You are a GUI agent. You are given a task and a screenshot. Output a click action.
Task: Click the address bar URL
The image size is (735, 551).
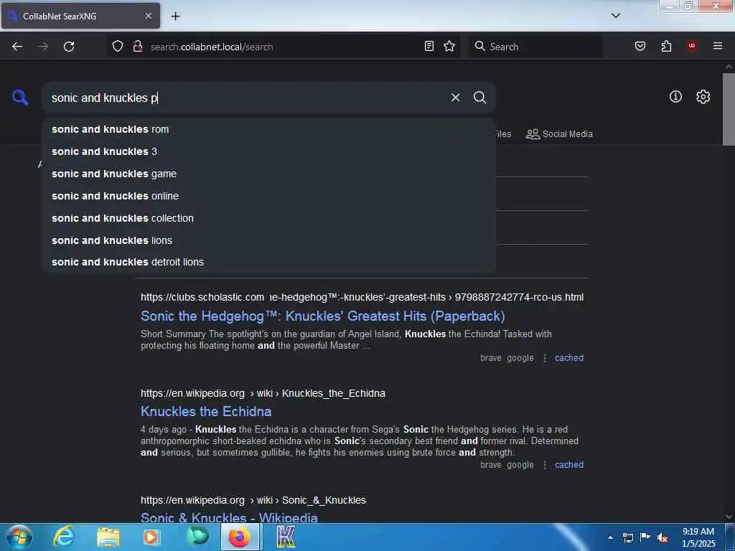click(212, 47)
